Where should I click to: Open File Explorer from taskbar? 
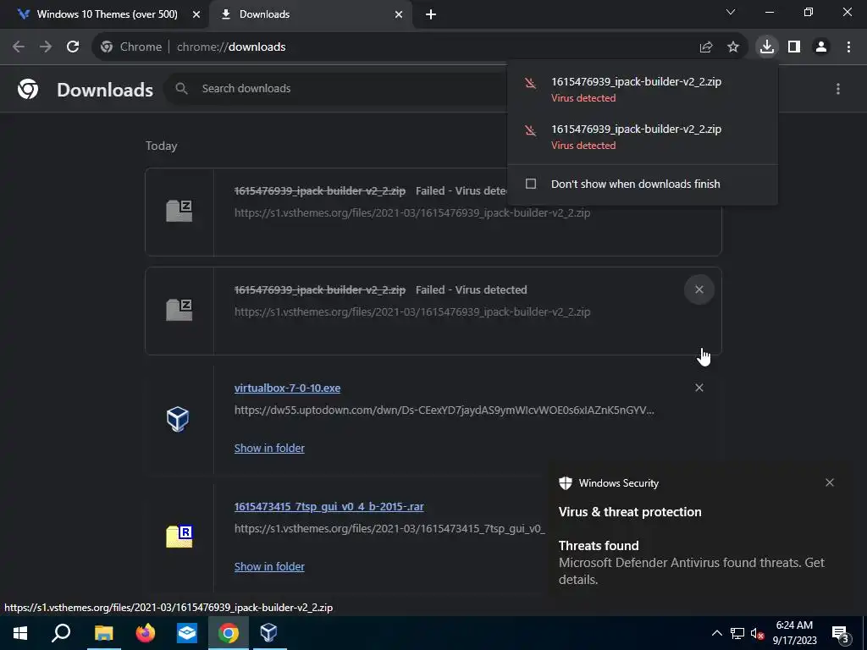click(x=103, y=633)
